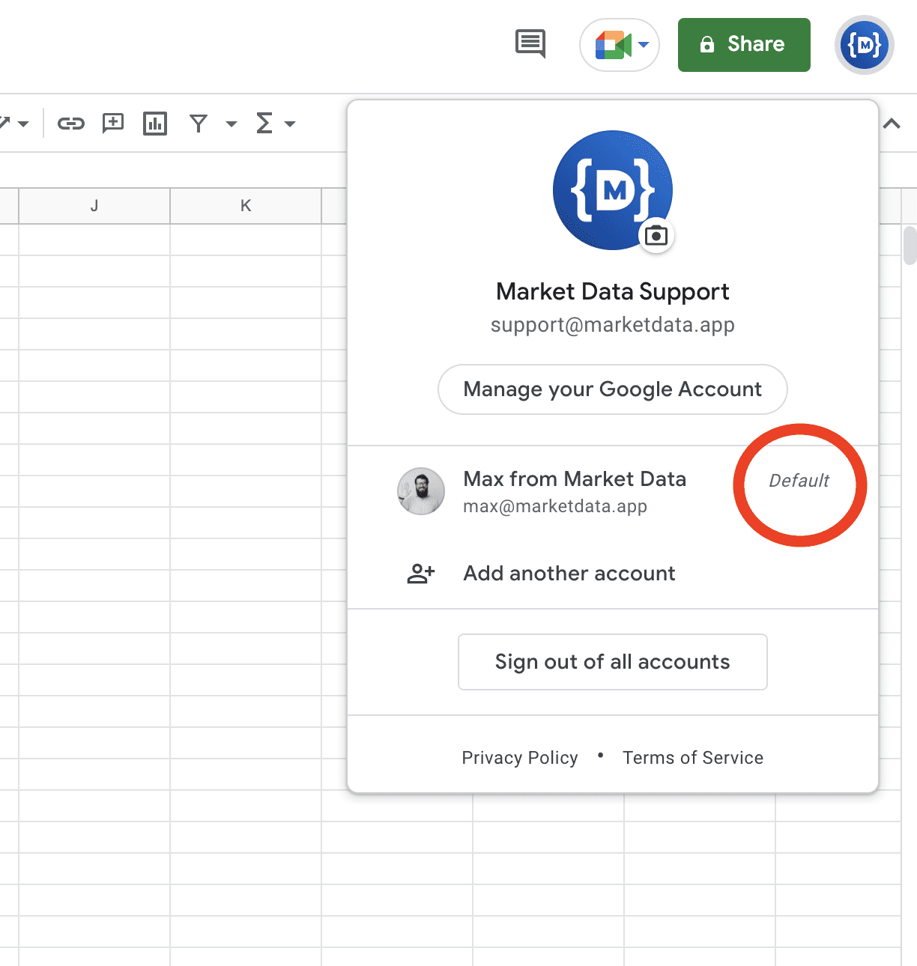Image resolution: width=917 pixels, height=966 pixels.
Task: Expand the sigma functions dropdown arrow
Action: [x=291, y=124]
